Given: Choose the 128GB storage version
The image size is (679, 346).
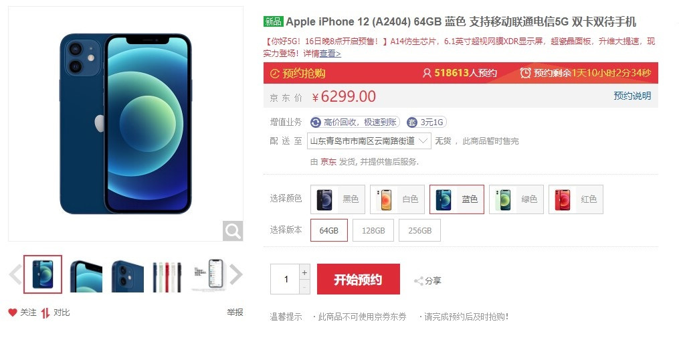Looking at the screenshot, I should pyautogui.click(x=373, y=230).
